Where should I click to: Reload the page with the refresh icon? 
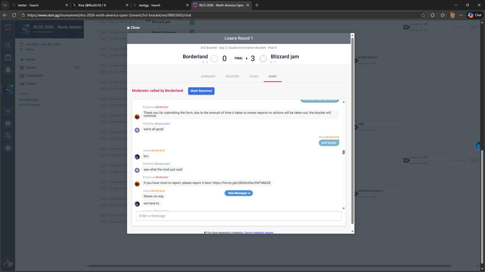14,15
